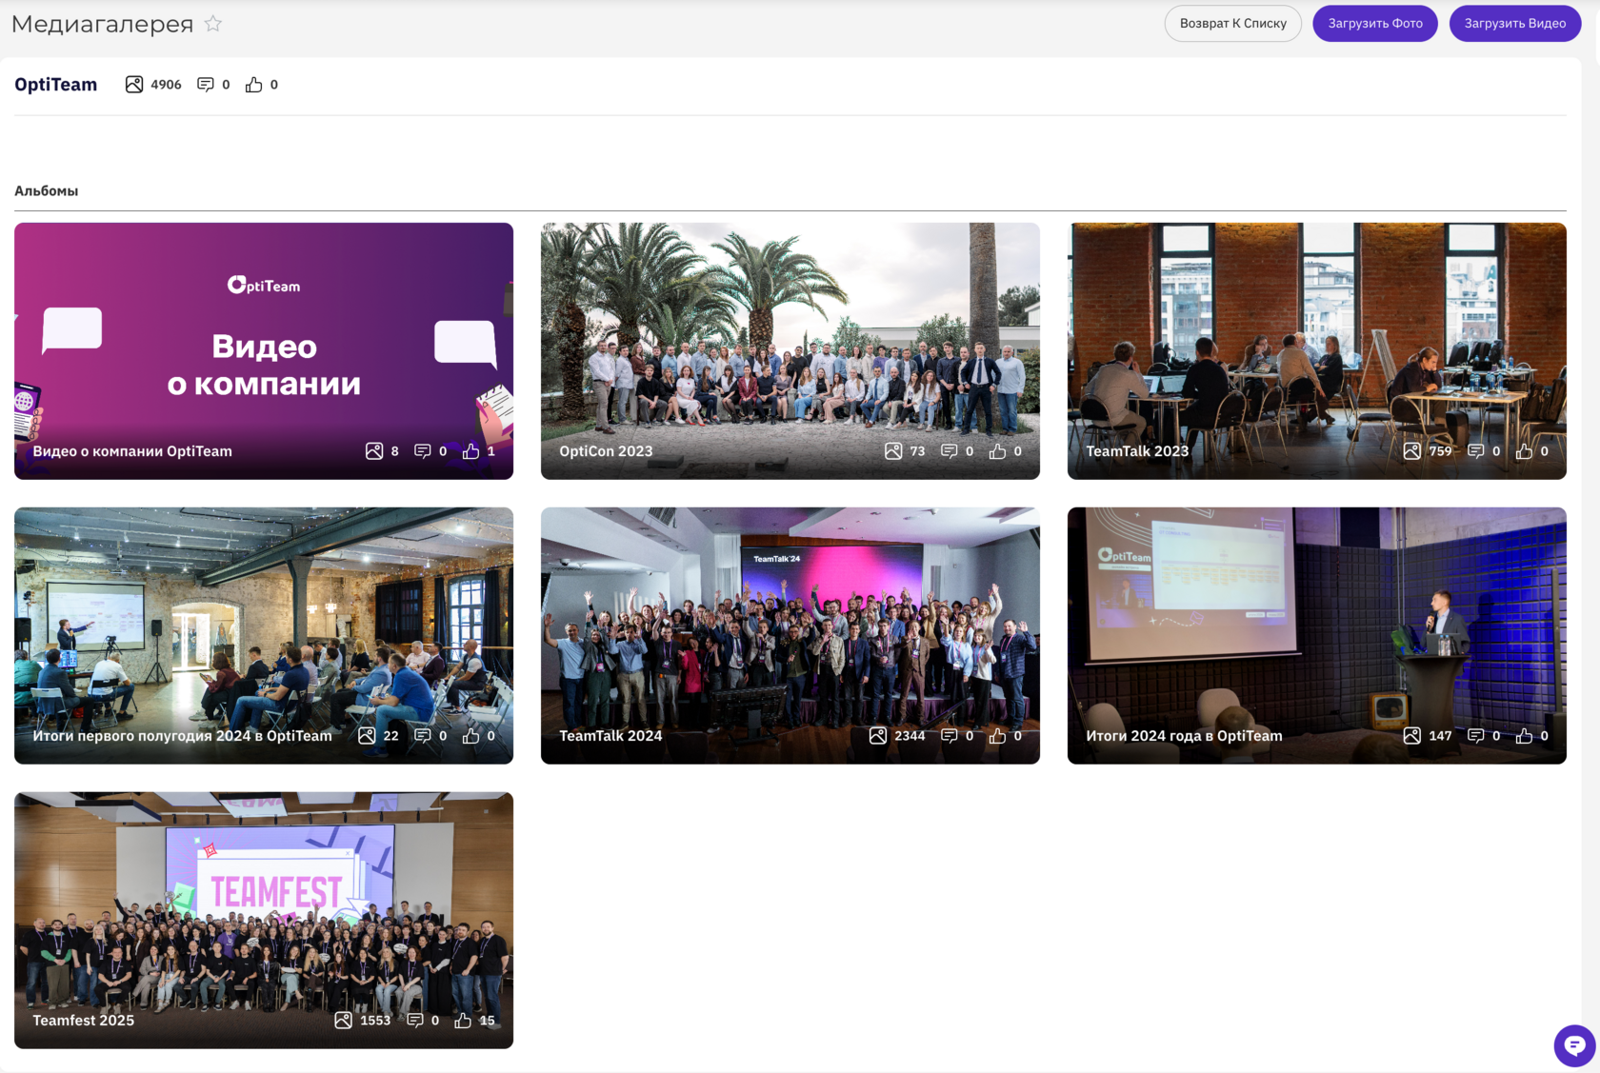Open the OptiCon 2023 album title
This screenshot has height=1073, width=1600.
coord(606,451)
